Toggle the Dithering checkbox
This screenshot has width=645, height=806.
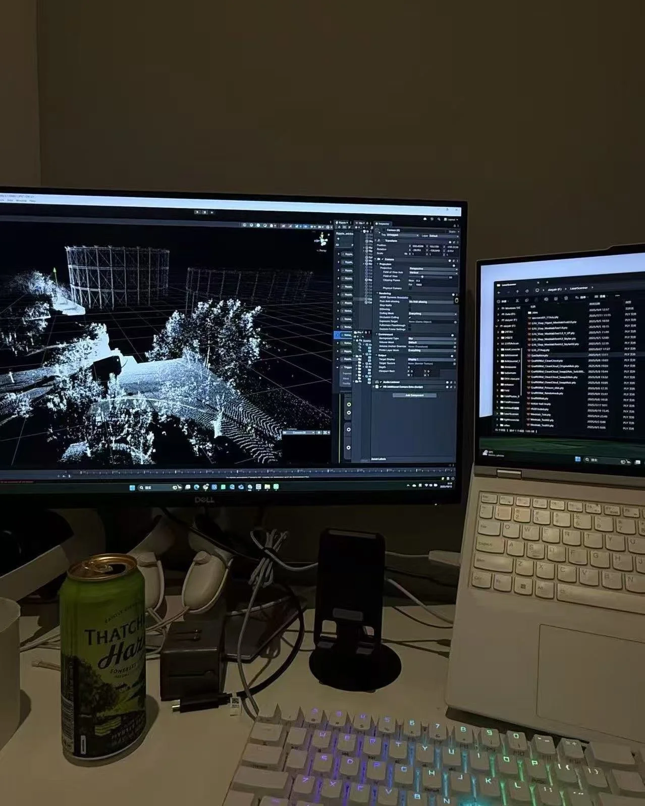coord(410,309)
